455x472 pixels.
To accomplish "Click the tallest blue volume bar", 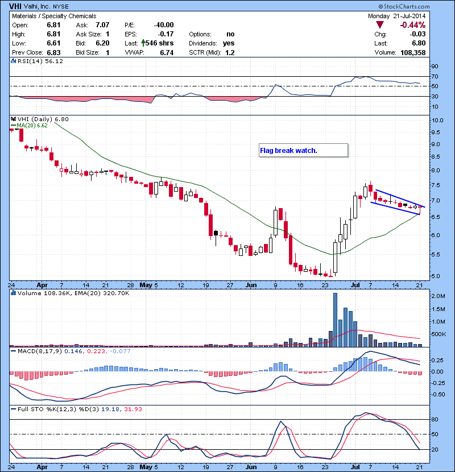I will click(x=335, y=319).
